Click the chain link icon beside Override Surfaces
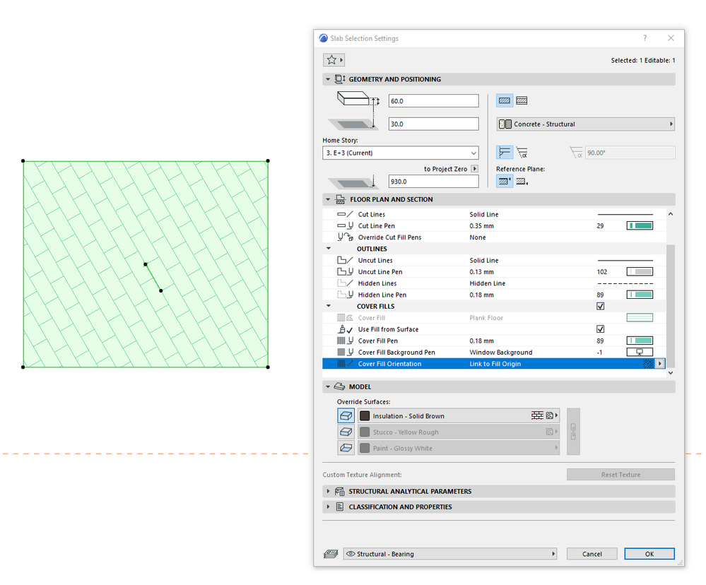The image size is (706, 585). [x=572, y=432]
